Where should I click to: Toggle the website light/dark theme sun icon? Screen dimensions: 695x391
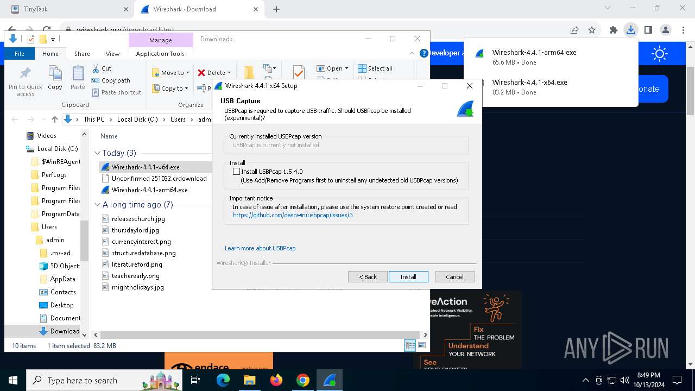(x=660, y=53)
